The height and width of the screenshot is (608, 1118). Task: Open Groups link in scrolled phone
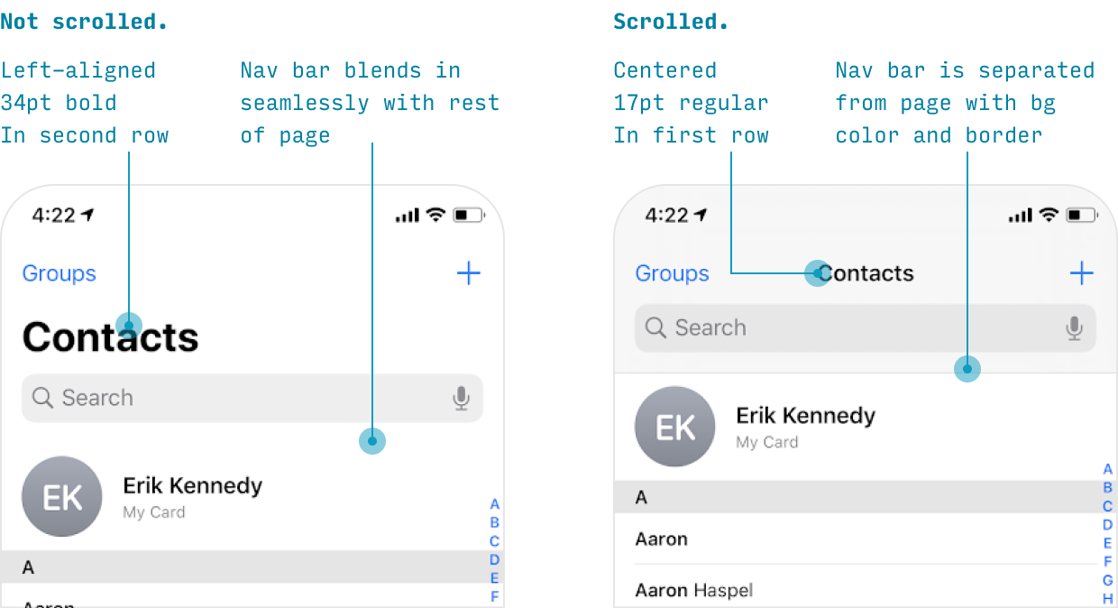click(673, 273)
